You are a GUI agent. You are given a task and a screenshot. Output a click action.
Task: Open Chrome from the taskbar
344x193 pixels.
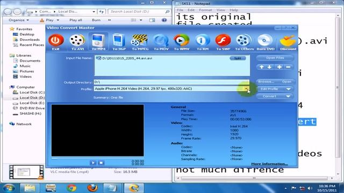(x=71, y=188)
